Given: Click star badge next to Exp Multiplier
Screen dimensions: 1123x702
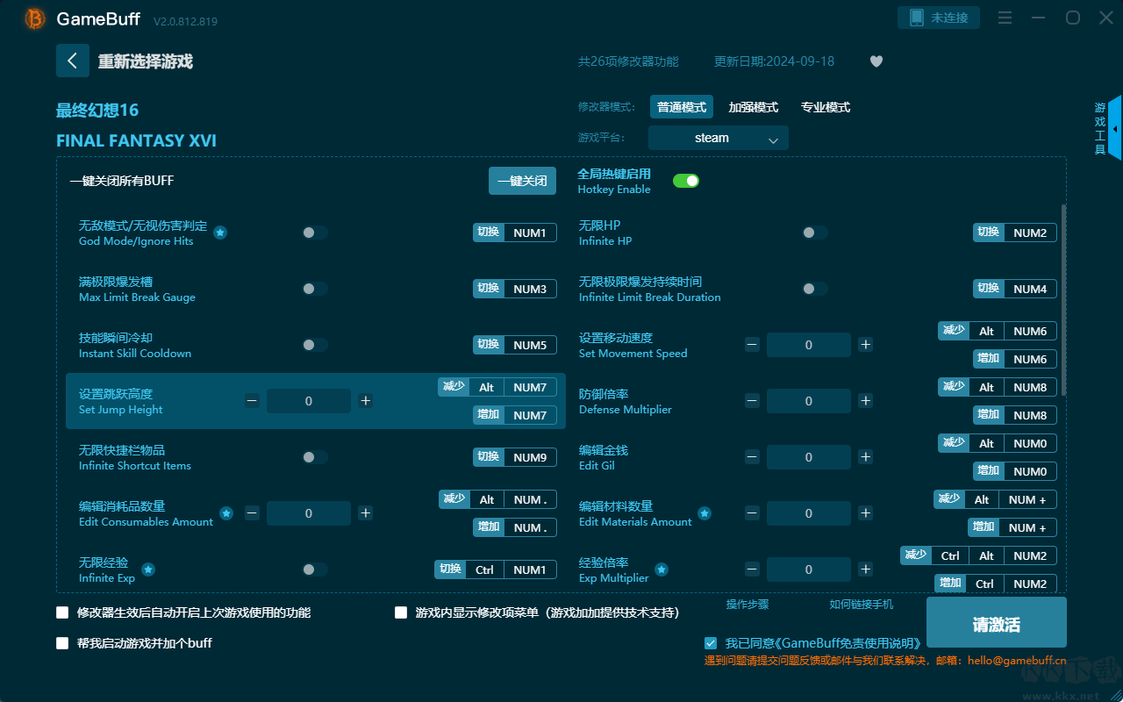Looking at the screenshot, I should click(x=662, y=569).
